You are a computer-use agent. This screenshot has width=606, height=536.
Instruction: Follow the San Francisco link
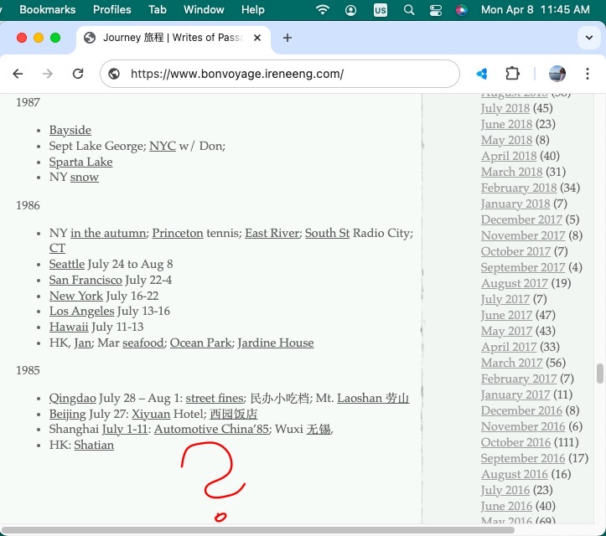coord(85,280)
